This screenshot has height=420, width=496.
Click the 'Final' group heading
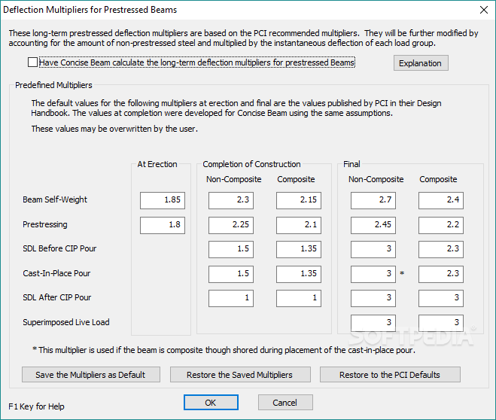coord(351,164)
